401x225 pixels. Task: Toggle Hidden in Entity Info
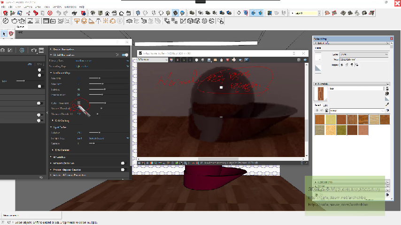point(342,65)
